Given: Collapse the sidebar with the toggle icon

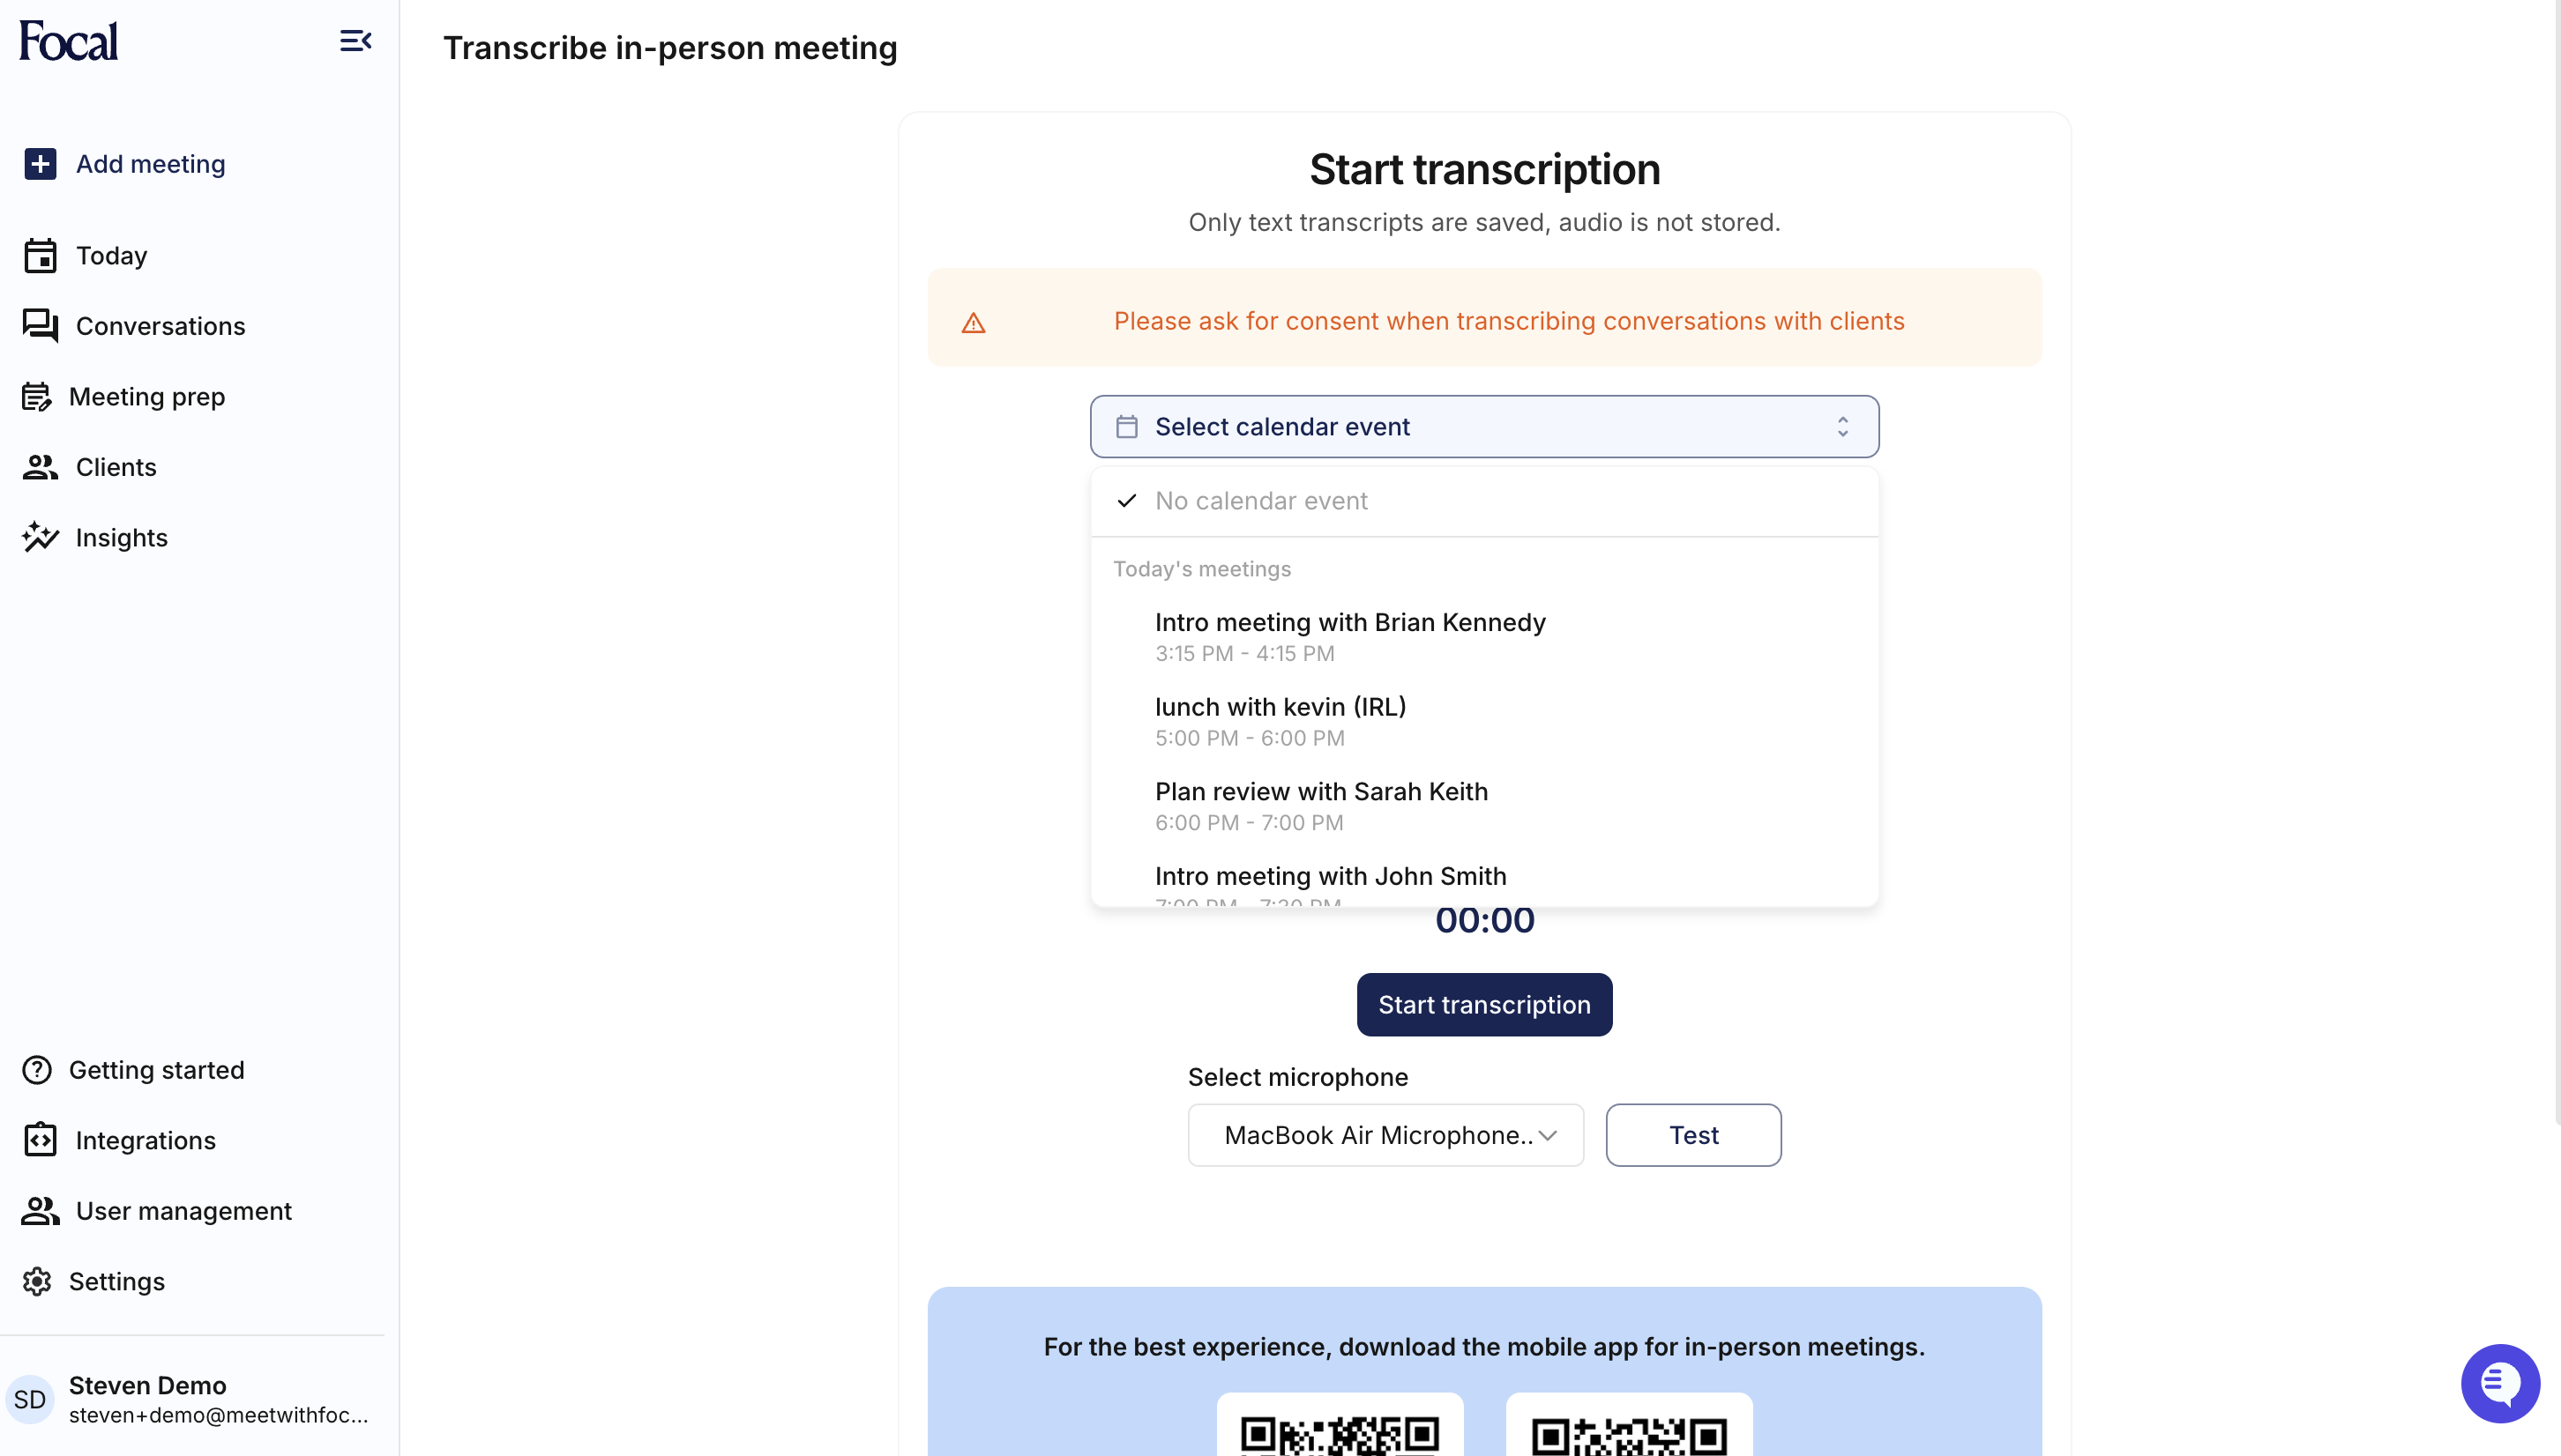Looking at the screenshot, I should (x=356, y=41).
